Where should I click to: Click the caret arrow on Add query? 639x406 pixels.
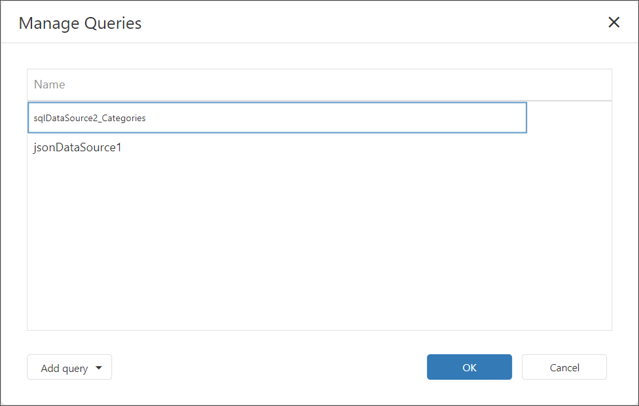coord(99,368)
